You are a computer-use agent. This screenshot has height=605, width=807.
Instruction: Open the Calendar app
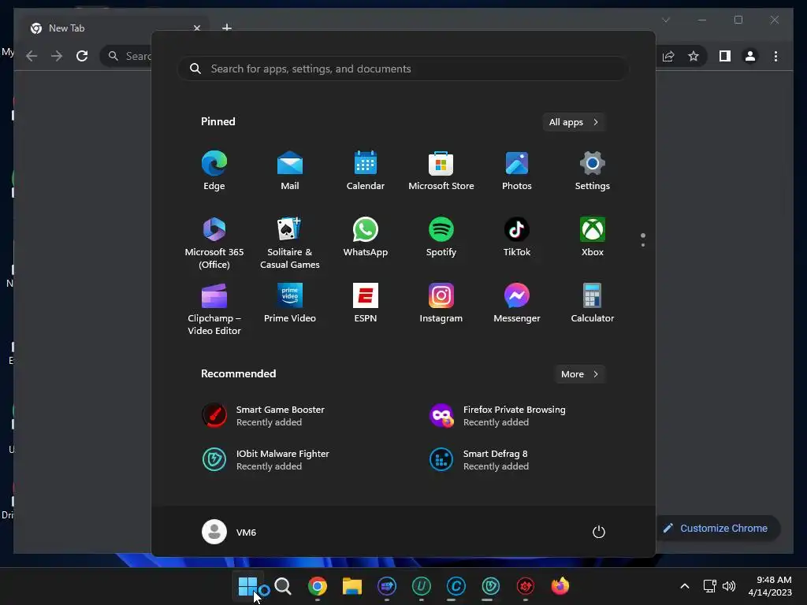pyautogui.click(x=366, y=171)
